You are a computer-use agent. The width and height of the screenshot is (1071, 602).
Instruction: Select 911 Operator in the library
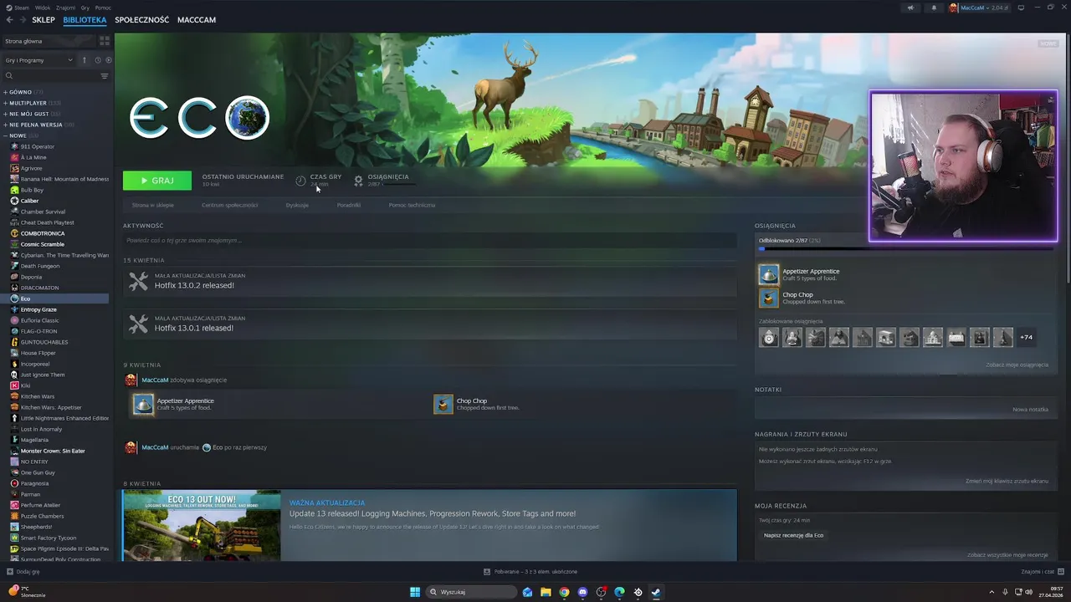tap(37, 146)
